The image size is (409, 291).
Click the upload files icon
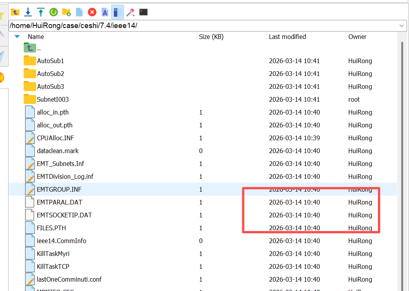(41, 12)
